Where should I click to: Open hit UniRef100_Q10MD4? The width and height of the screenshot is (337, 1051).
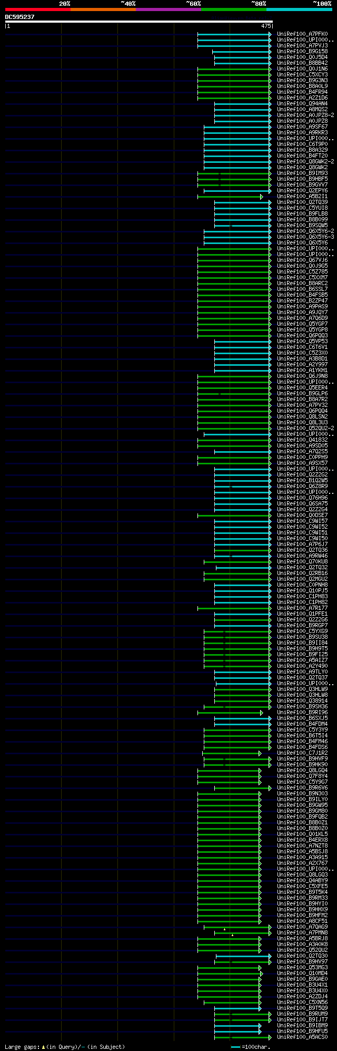coord(302,974)
